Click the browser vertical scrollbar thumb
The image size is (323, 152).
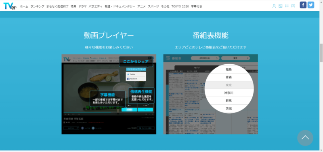coord(321,53)
